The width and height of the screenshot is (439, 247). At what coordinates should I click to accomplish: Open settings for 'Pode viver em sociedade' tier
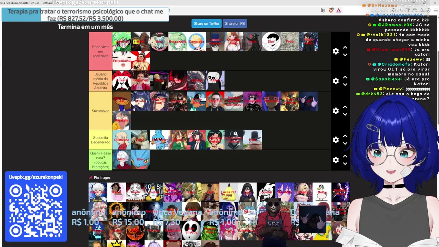click(336, 51)
